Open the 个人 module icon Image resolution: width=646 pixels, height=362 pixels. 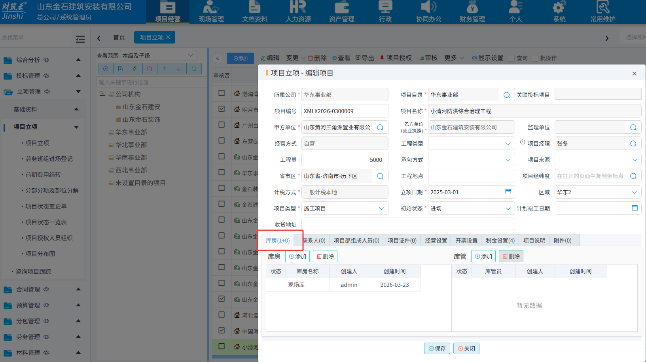(515, 11)
